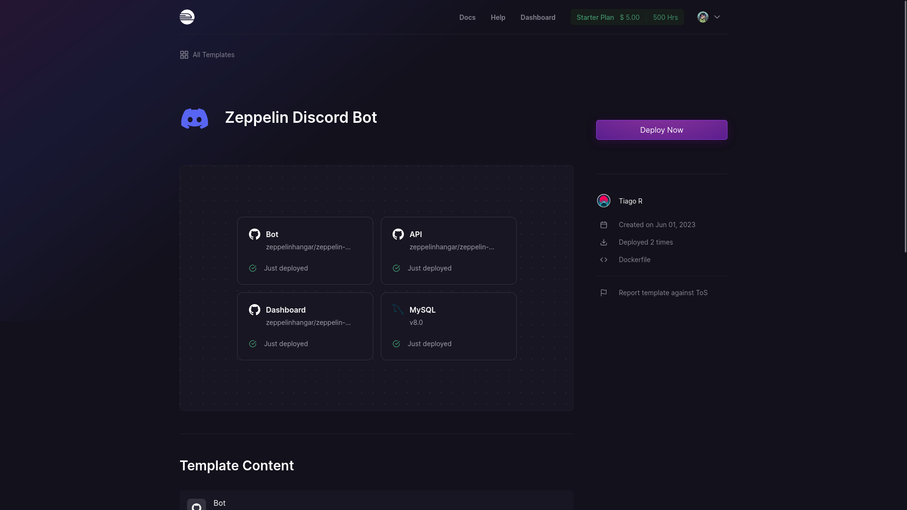Click the GitHub icon on the API card
Viewport: 907px width, 510px height.
(398, 234)
